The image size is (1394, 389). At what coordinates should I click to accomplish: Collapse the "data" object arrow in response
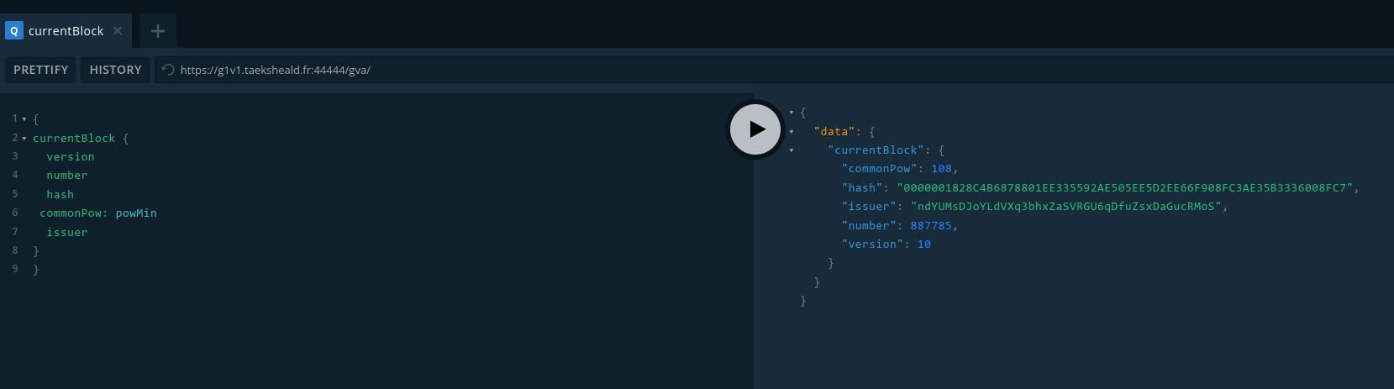click(792, 132)
